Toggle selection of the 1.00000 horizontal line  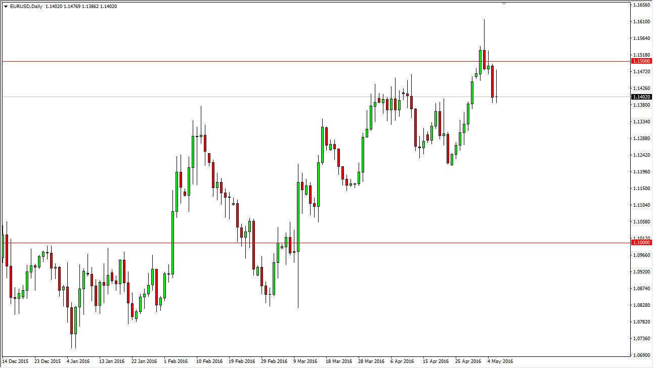303,243
